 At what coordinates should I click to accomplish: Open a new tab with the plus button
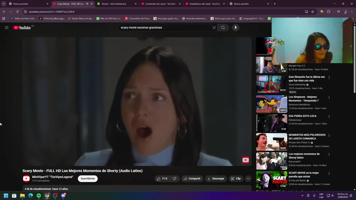(275, 4)
